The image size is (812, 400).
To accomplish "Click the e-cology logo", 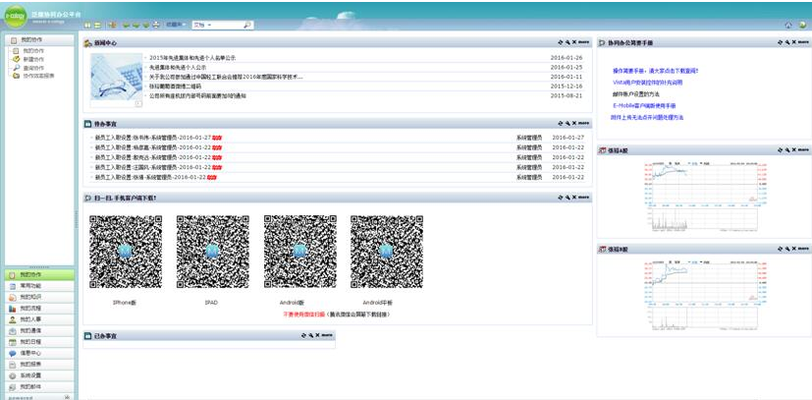I will (16, 16).
